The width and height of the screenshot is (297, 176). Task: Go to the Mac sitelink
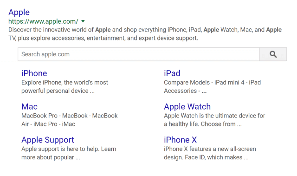tap(29, 106)
